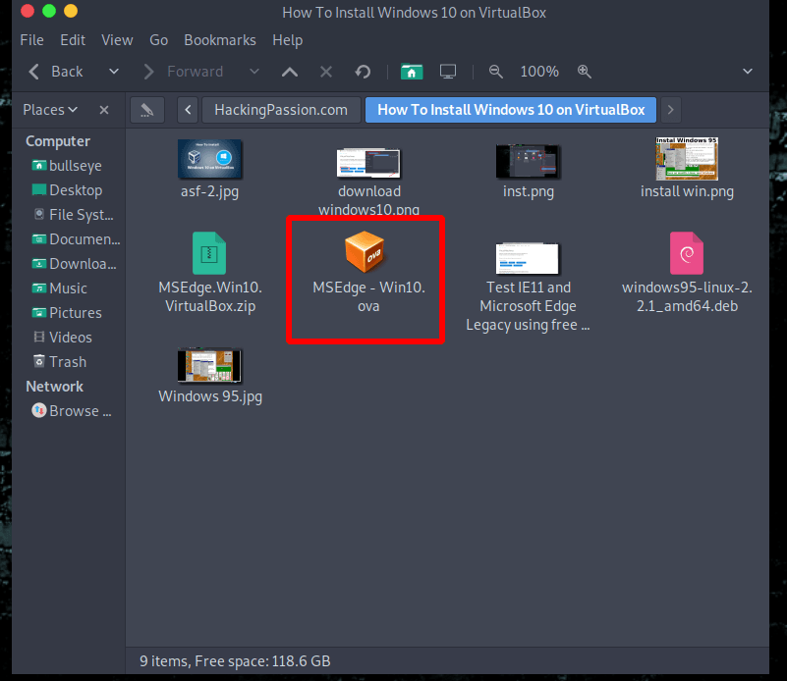Select the How To Install Windows 10 path button
This screenshot has width=787, height=681.
(x=511, y=110)
